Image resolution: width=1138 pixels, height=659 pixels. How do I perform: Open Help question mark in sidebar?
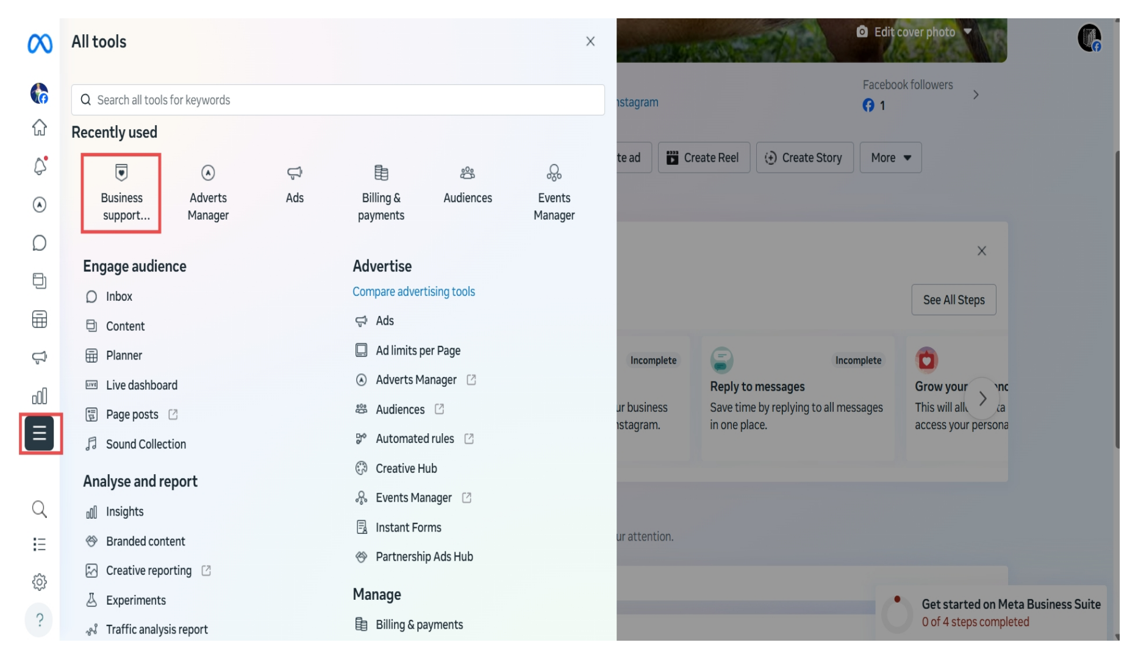point(39,620)
